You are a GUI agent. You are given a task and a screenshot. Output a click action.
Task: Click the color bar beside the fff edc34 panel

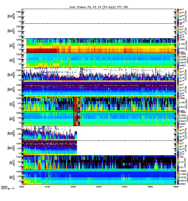[x=178, y=133]
